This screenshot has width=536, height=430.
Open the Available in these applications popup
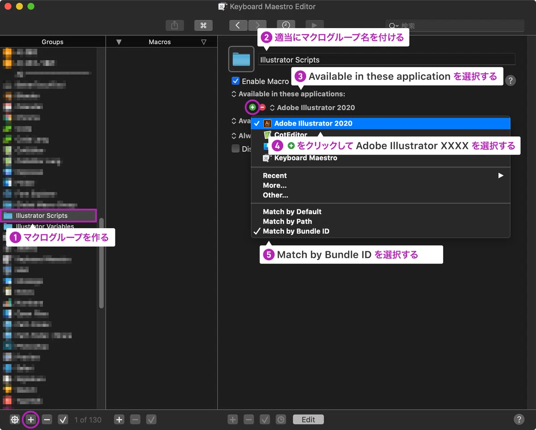[x=288, y=94]
